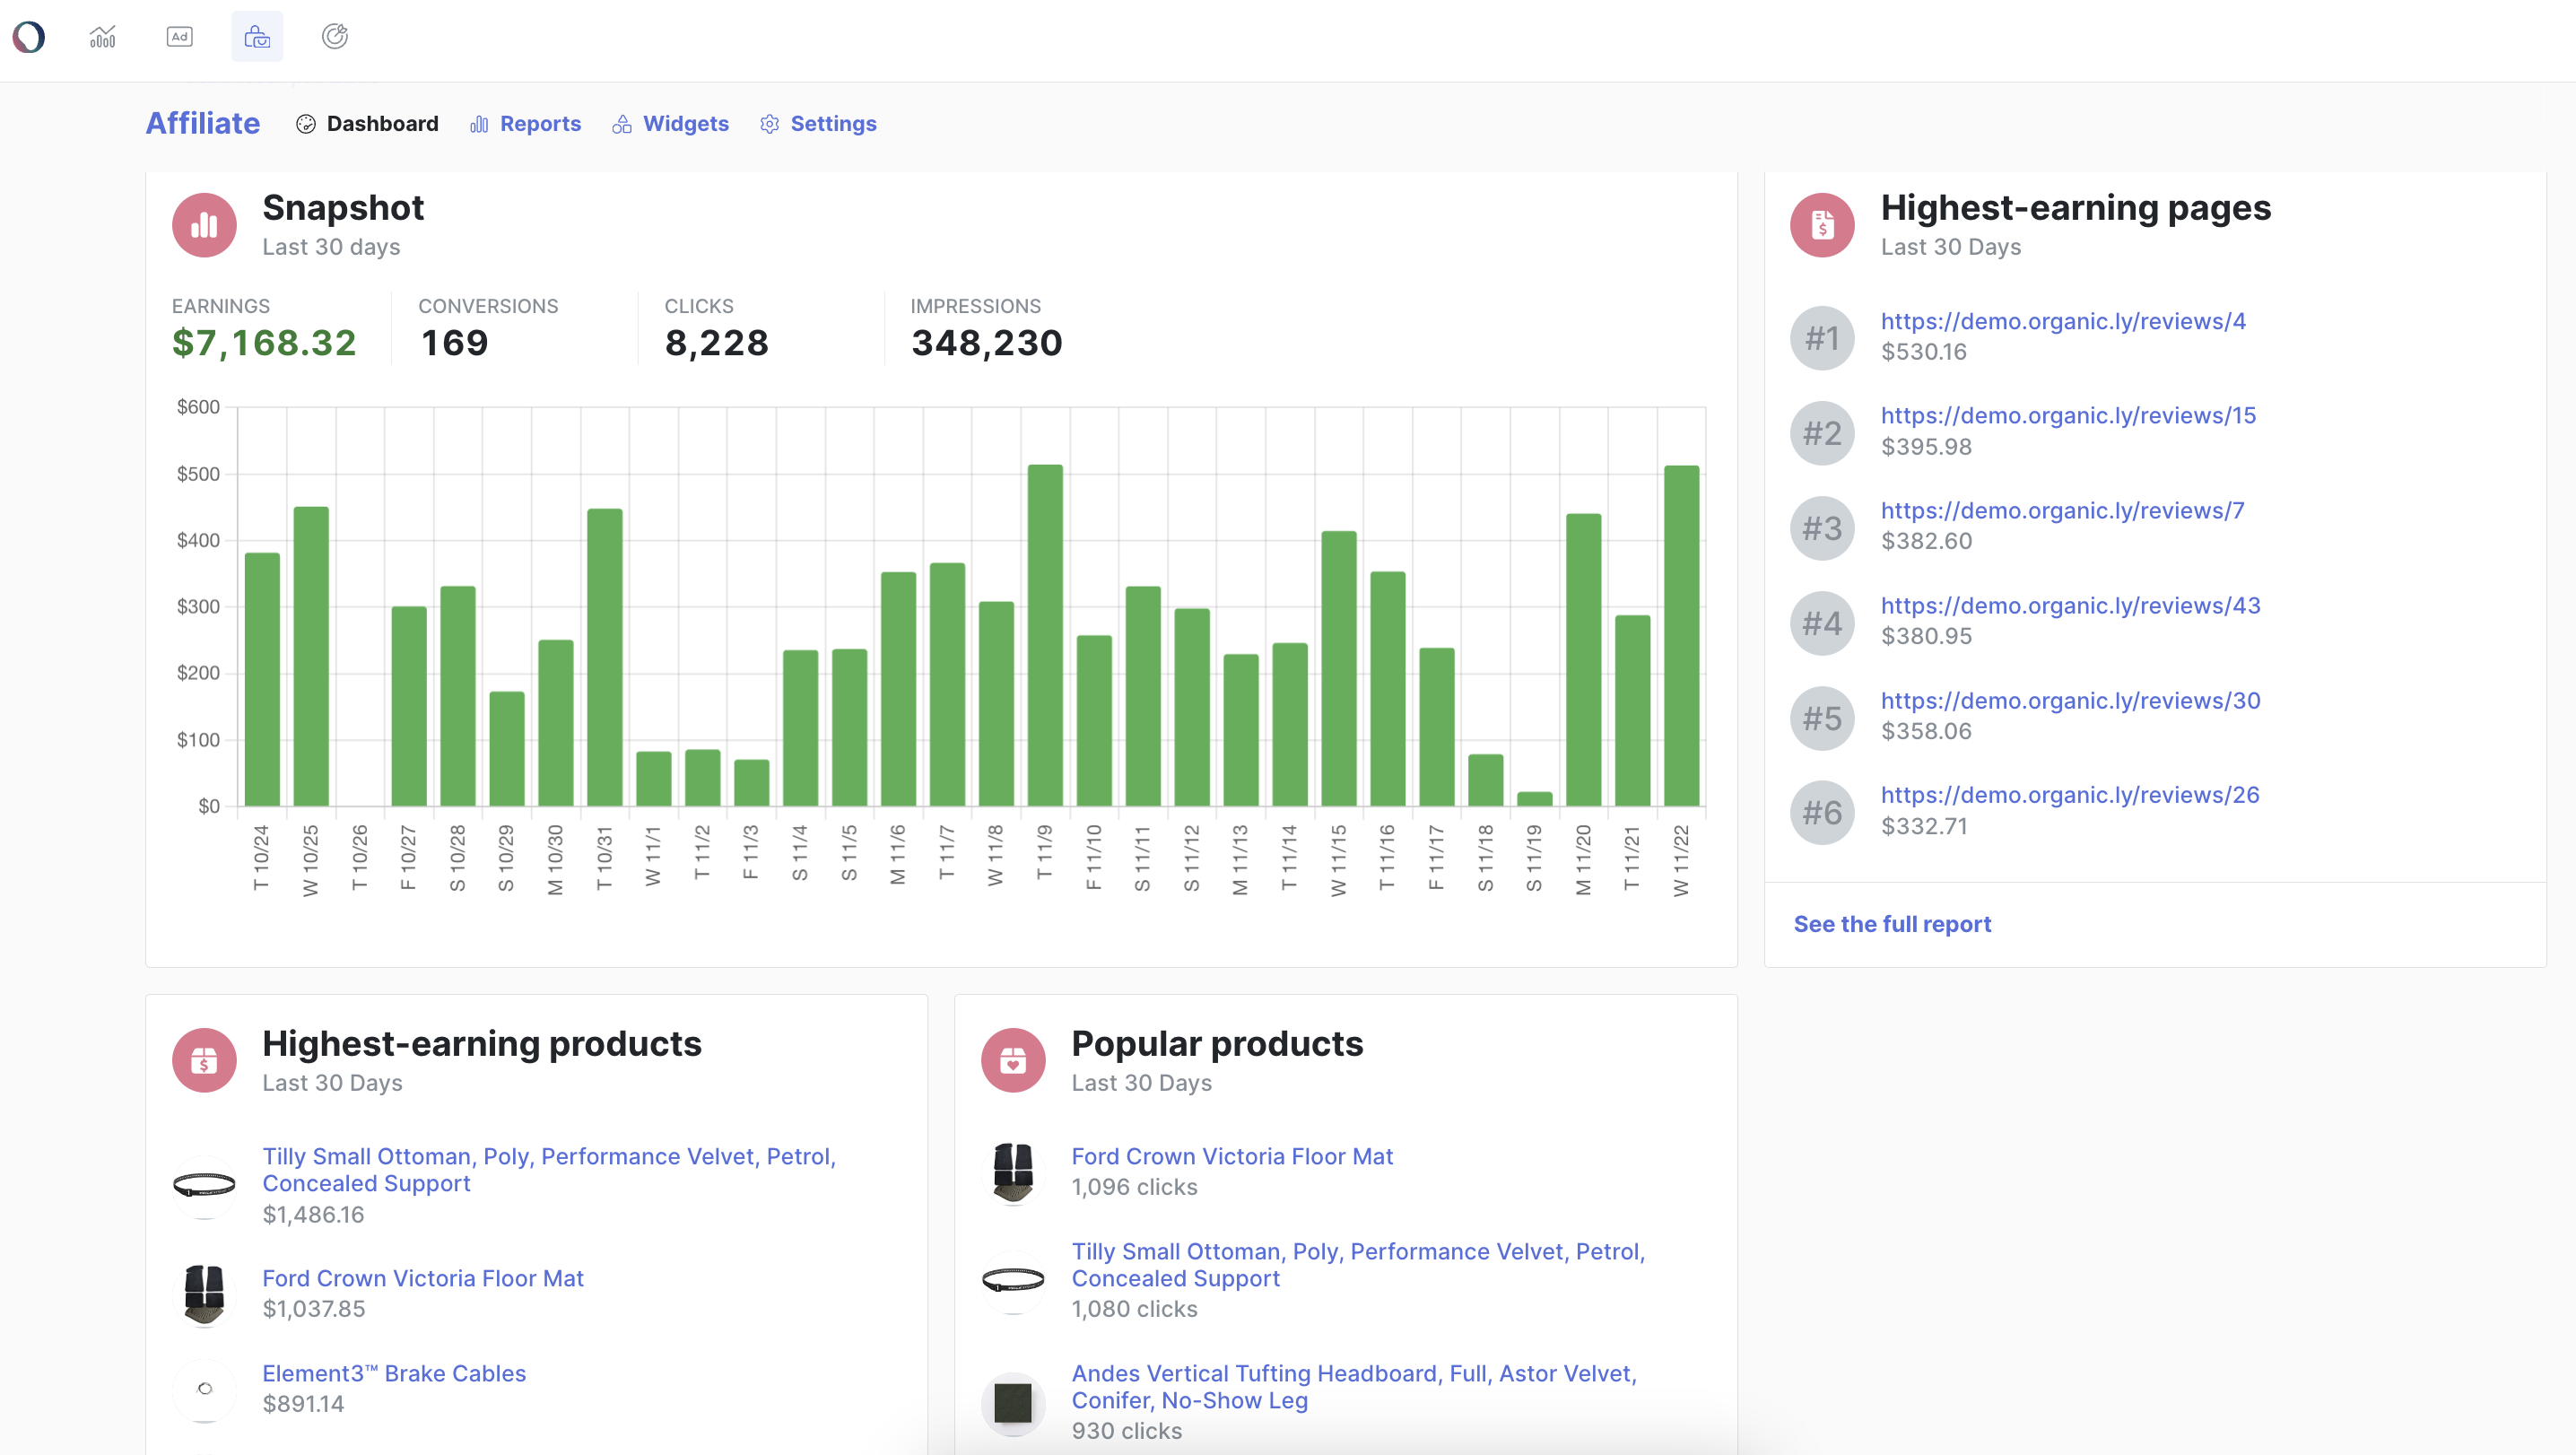Click the Widgets shapes icon
The width and height of the screenshot is (2576, 1455).
tap(622, 124)
